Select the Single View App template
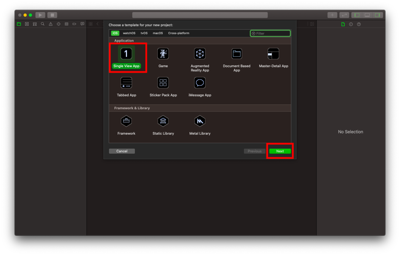This screenshot has height=255, width=400. pyautogui.click(x=126, y=58)
